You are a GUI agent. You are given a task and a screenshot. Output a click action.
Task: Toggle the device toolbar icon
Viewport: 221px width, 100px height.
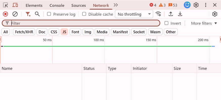(x=15, y=5)
